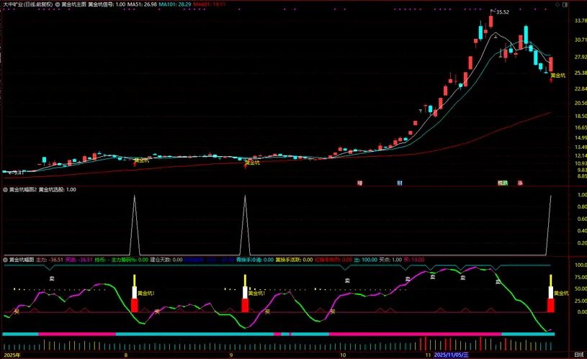Viewport: 587px width, 359px height.
Task: Click the 涨 event marker below the chart
Action: click(x=520, y=183)
